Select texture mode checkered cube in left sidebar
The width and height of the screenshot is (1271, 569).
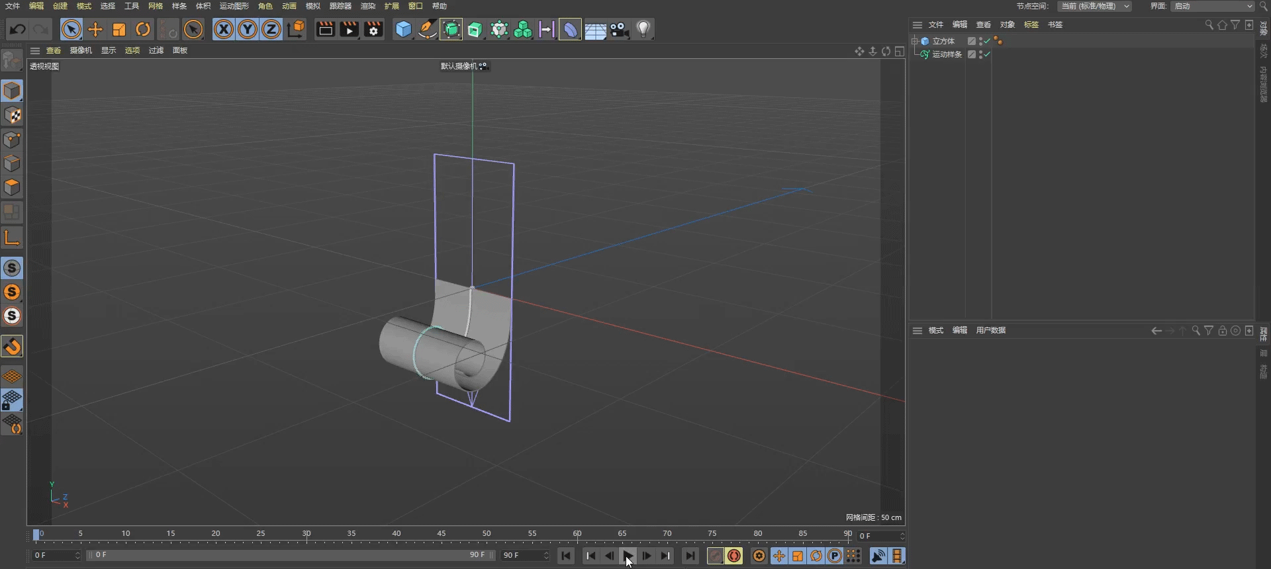pos(12,115)
